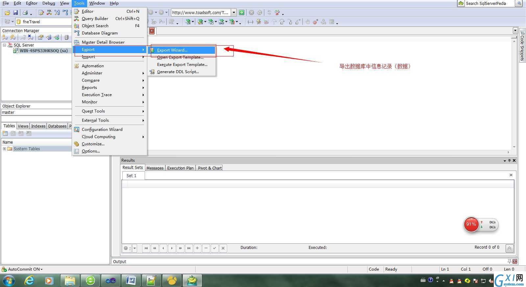
Task: Click the delete record minus button
Action: pyautogui.click(x=206, y=248)
